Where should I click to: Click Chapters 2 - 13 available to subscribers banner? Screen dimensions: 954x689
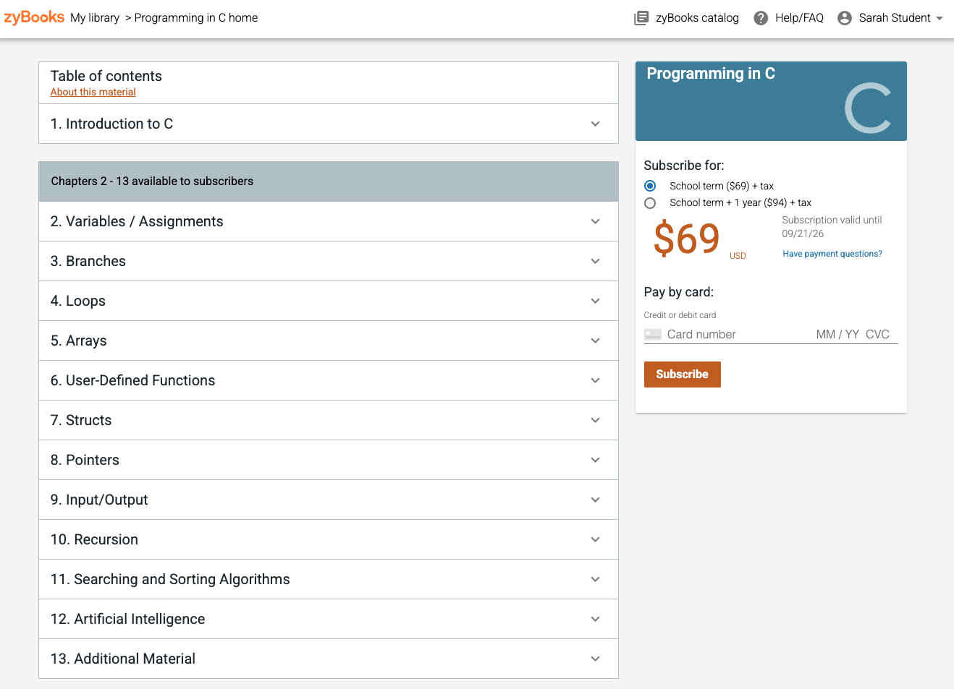(329, 181)
